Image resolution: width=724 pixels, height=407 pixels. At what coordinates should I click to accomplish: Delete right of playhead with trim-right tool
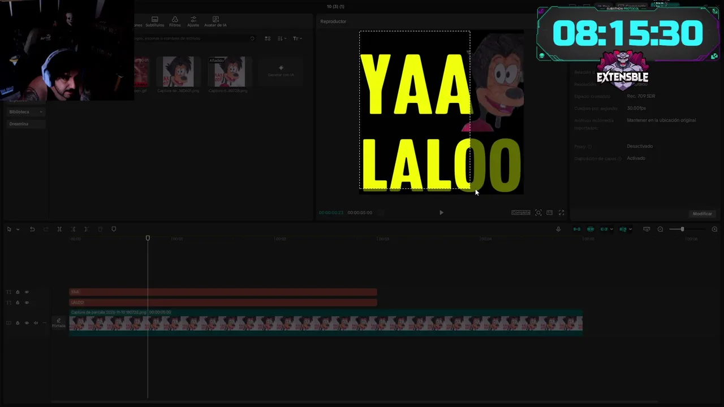click(86, 229)
